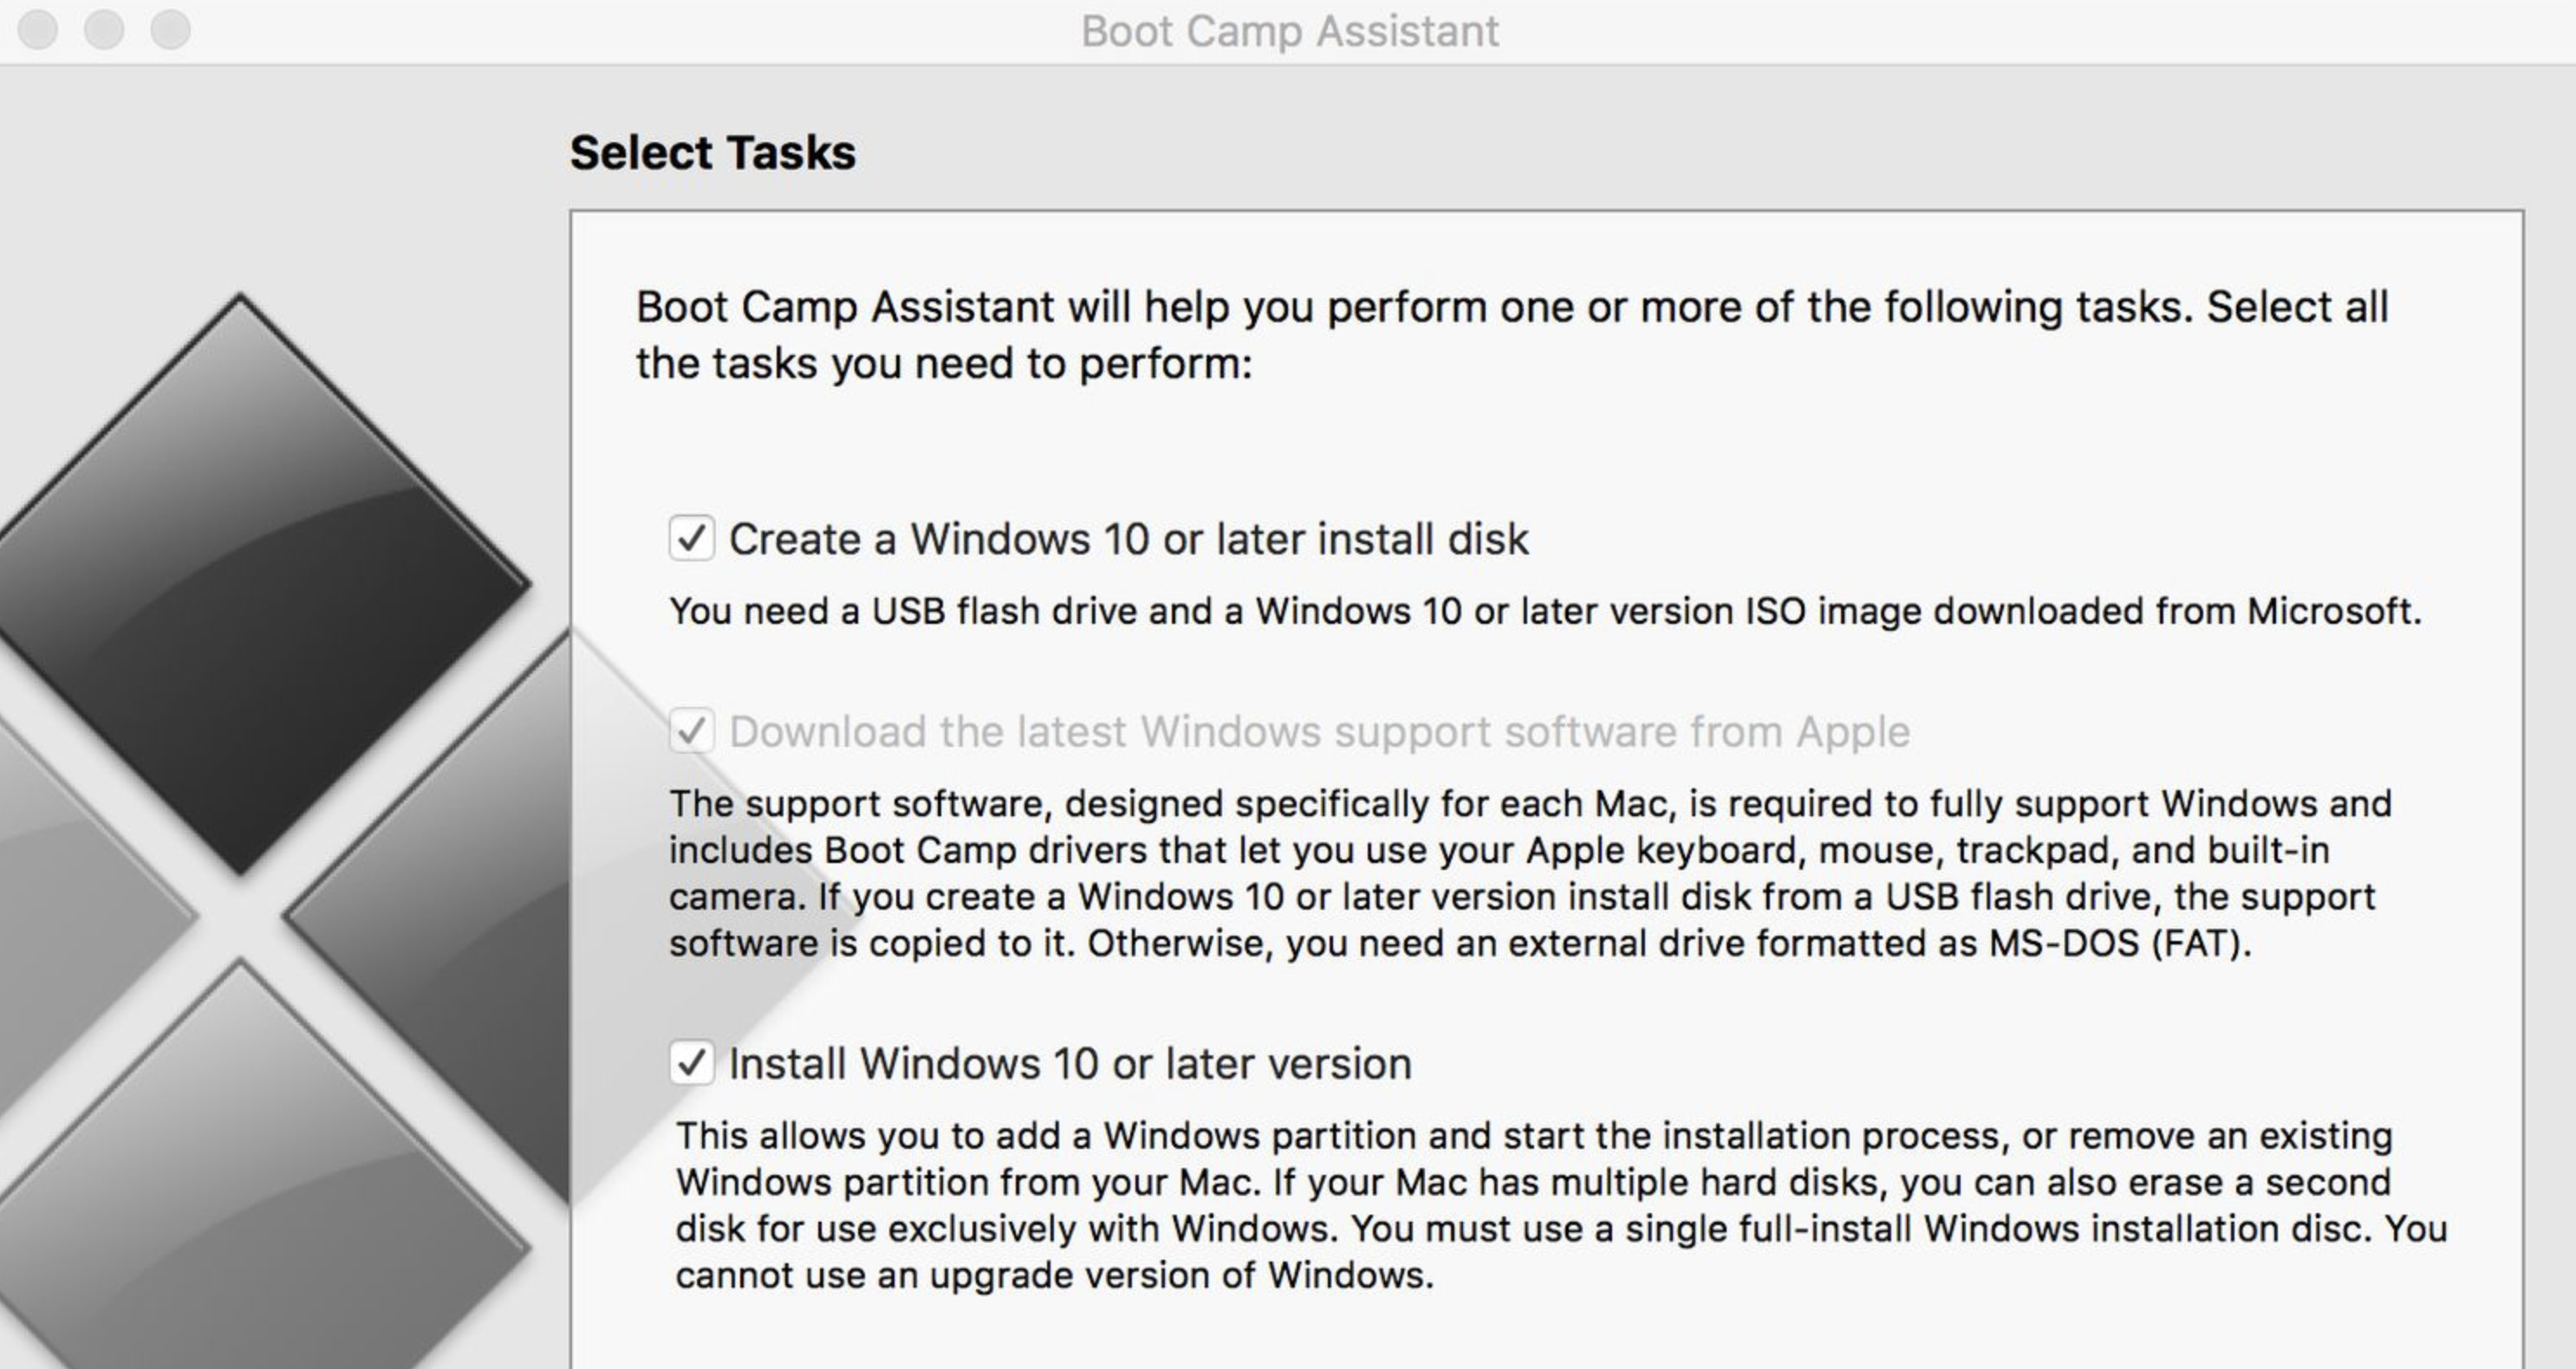
Task: Uncheck Install Windows 10 or later version checkbox
Action: [x=692, y=1062]
